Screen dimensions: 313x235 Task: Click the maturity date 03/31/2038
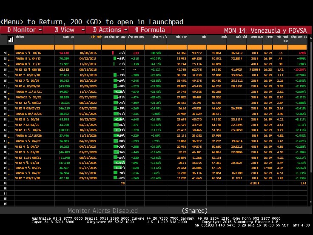(x=88, y=178)
